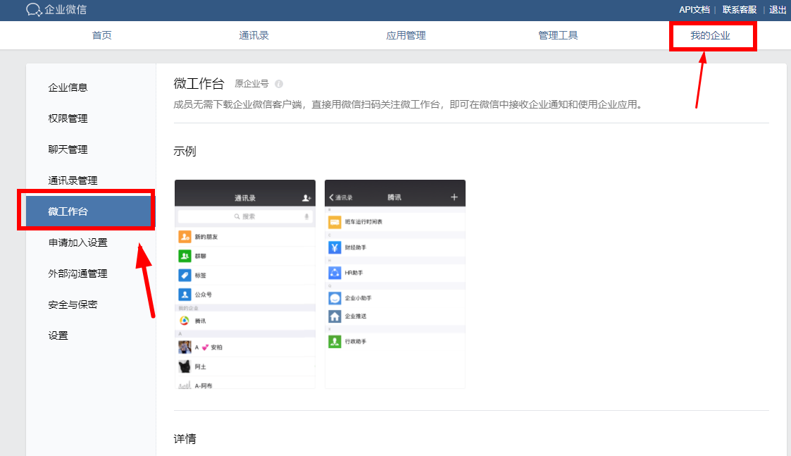Open 外部沟通管理 in sidebar

tap(77, 273)
